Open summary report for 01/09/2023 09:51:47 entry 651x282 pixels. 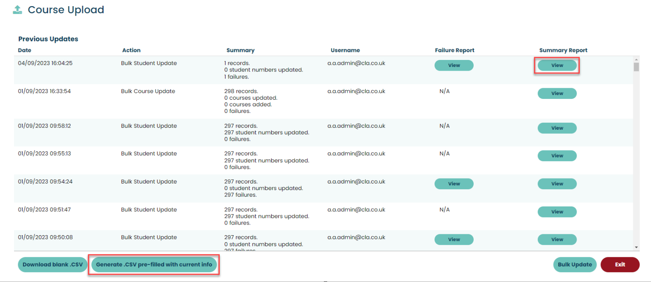[x=557, y=212]
